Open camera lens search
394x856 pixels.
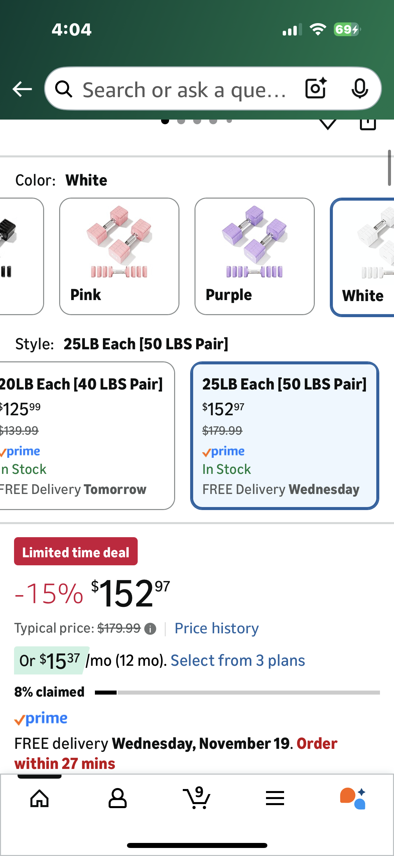point(315,89)
